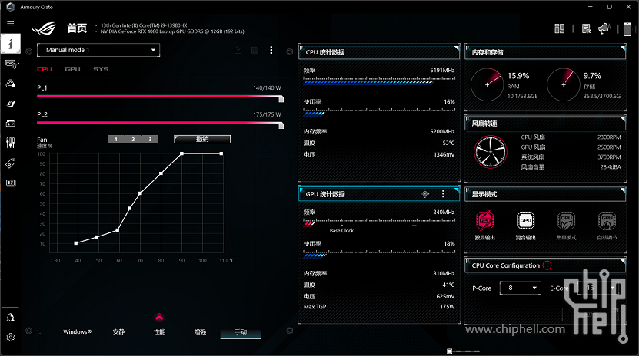The height and width of the screenshot is (356, 639).
Task: Open notifications bell in sidebar
Action: (11, 318)
